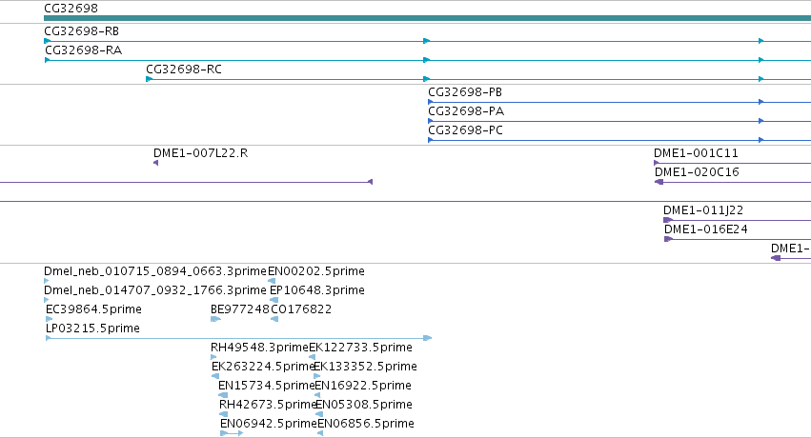Viewport: 811px width, 438px height.
Task: Select the CG32698 gene bar
Action: click(427, 18)
